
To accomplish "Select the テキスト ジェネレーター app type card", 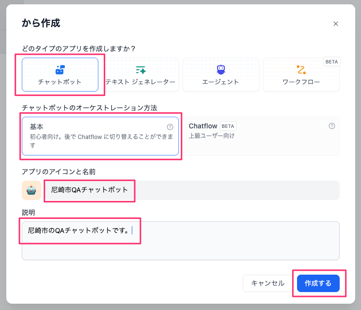I will (x=141, y=75).
